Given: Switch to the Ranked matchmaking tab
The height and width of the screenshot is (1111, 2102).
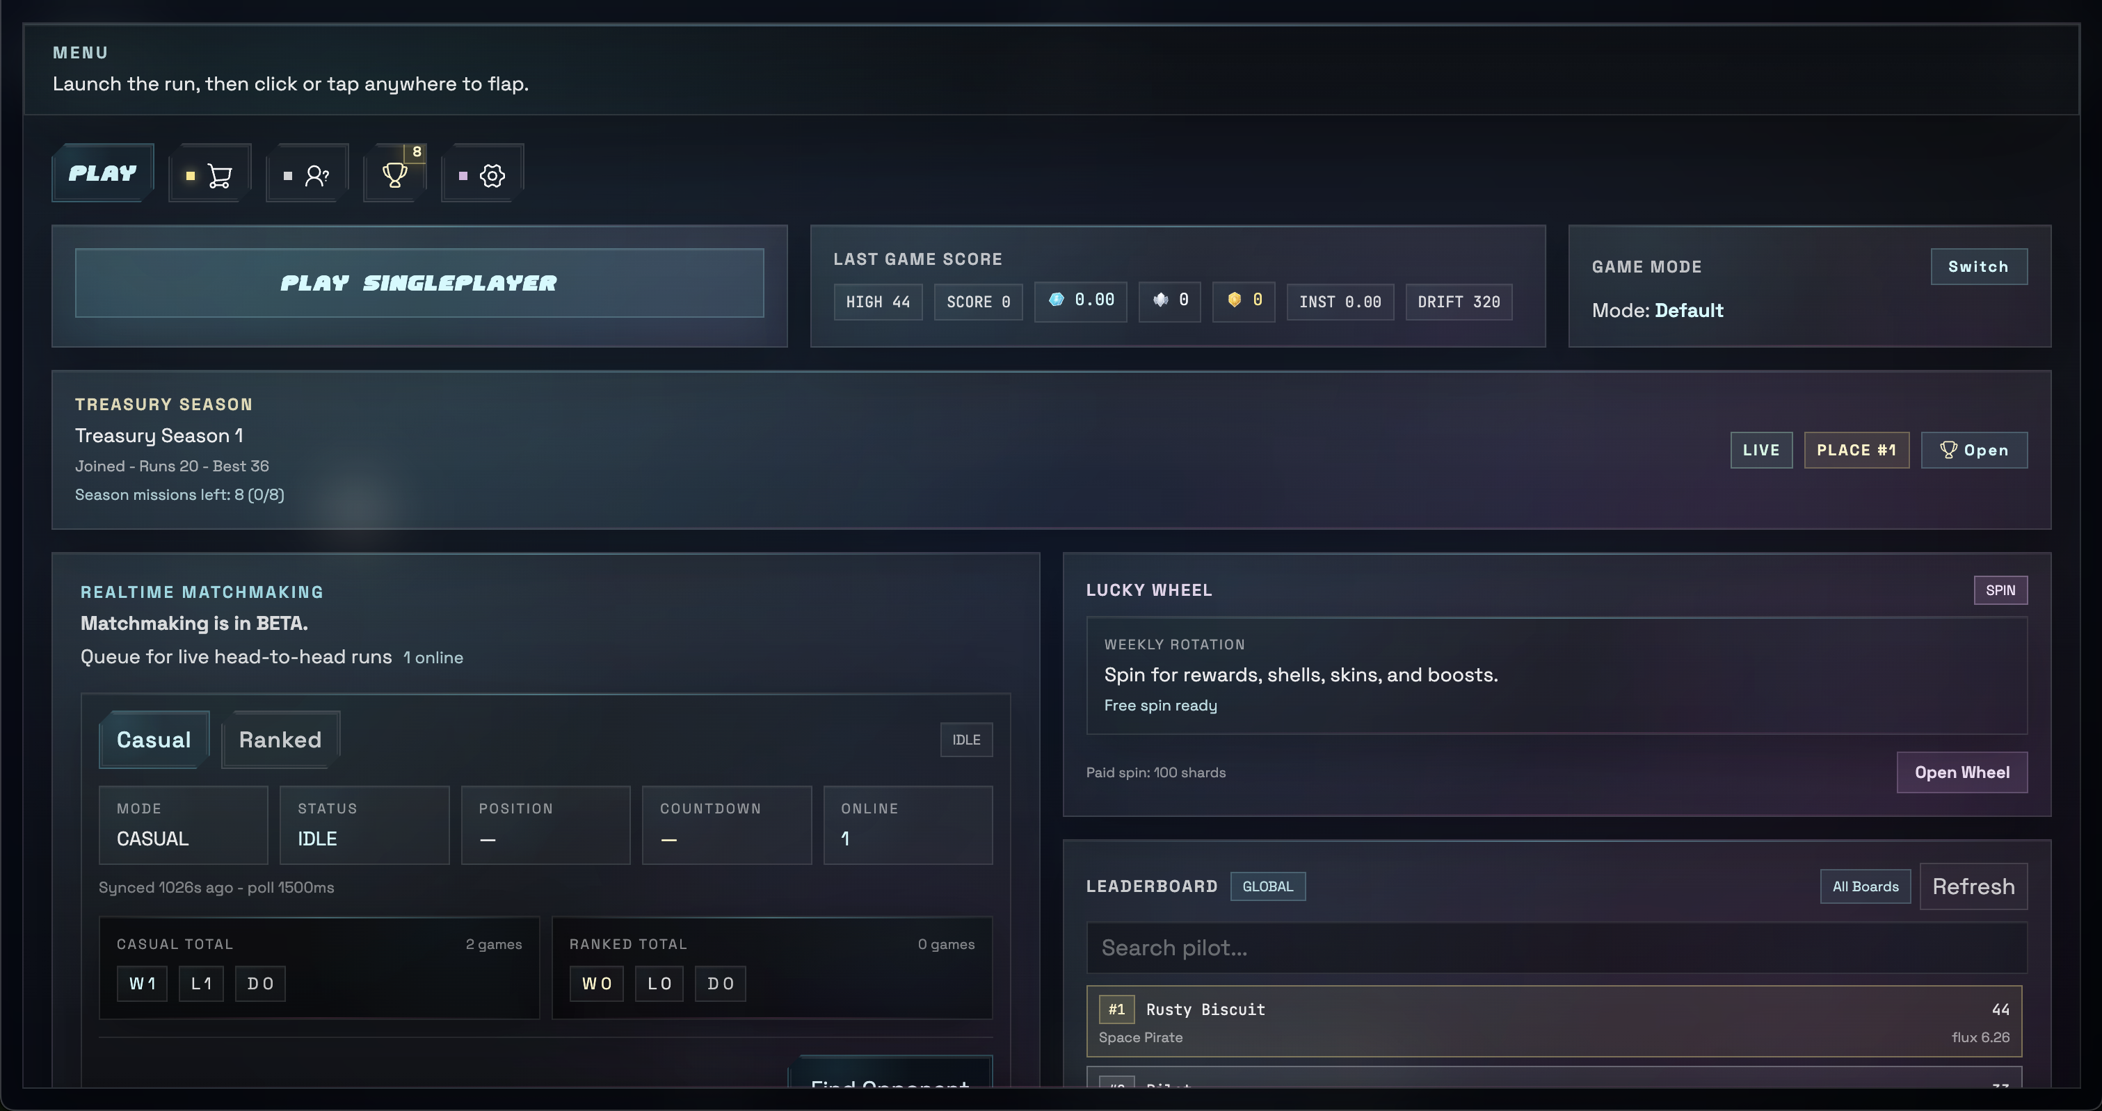Looking at the screenshot, I should (280, 739).
